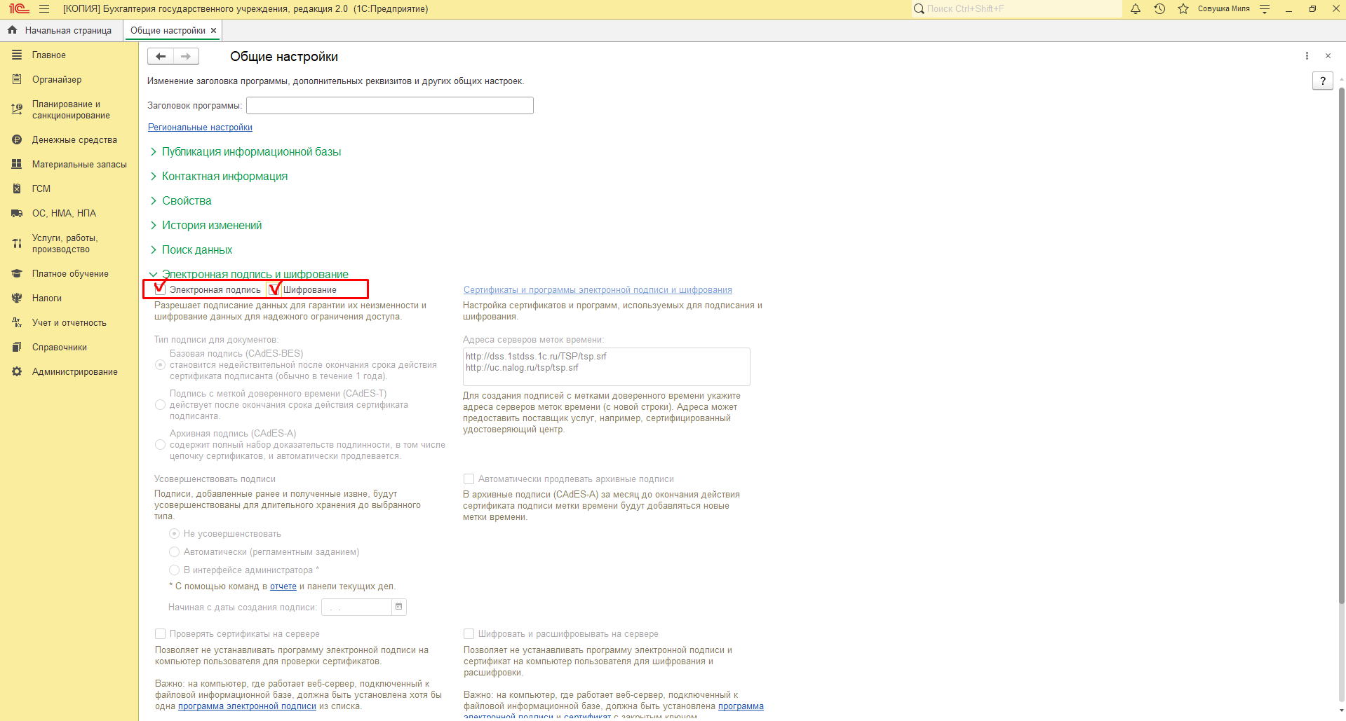1346x721 pixels.
Task: Click the Справочники icon
Action: click(17, 347)
